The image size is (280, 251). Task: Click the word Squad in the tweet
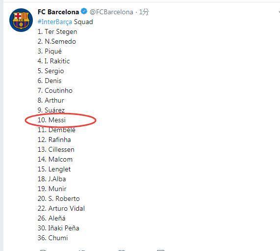[83, 22]
